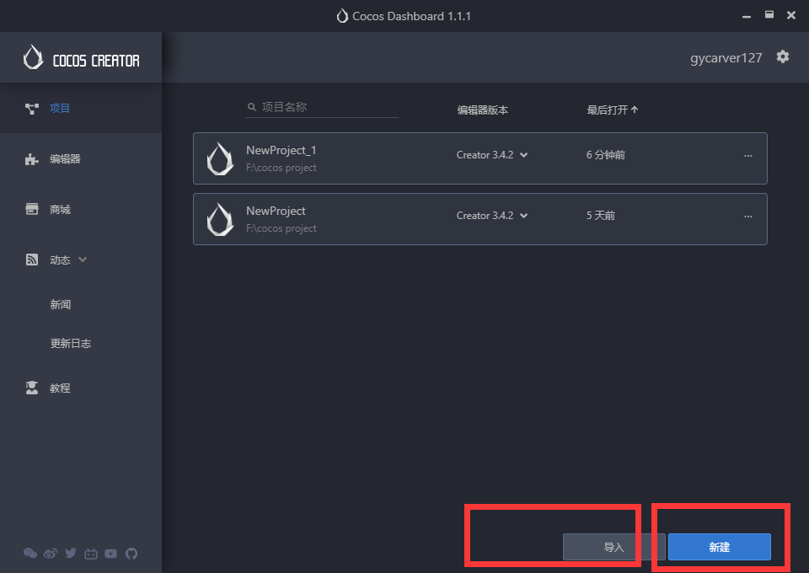The width and height of the screenshot is (809, 573).
Task: Click the RSS feed icon beside 动态
Action: click(x=32, y=260)
